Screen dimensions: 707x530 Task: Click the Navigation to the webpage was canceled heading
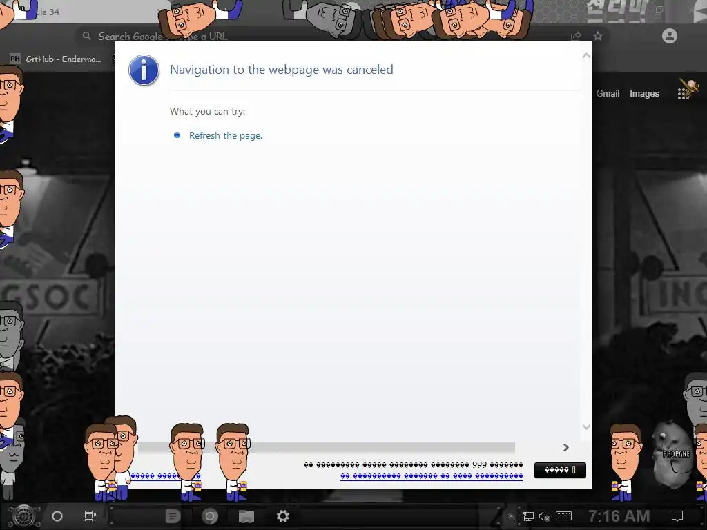282,70
